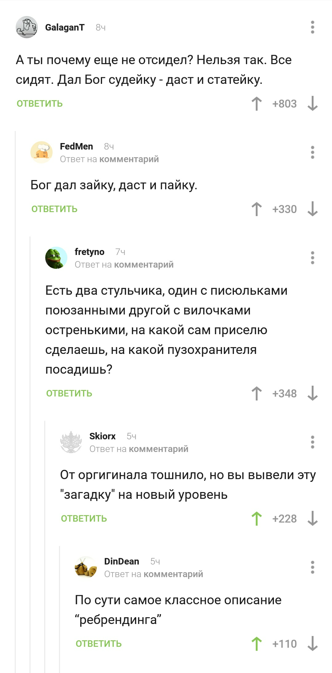Image resolution: width=332 pixels, height=673 pixels.
Task: Upvote FedMen's comment
Action: pos(256,209)
